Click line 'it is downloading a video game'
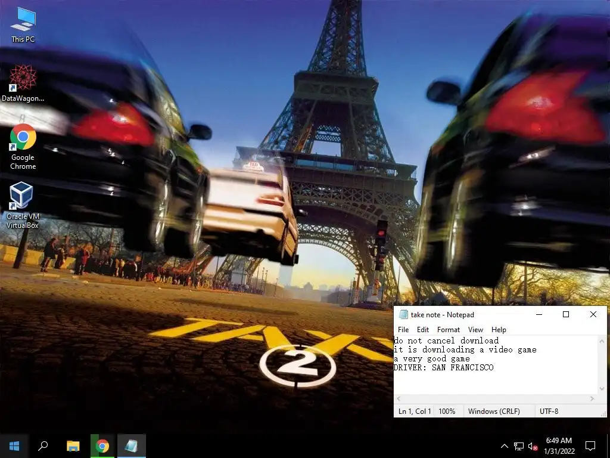Image resolution: width=610 pixels, height=458 pixels. pos(465,349)
